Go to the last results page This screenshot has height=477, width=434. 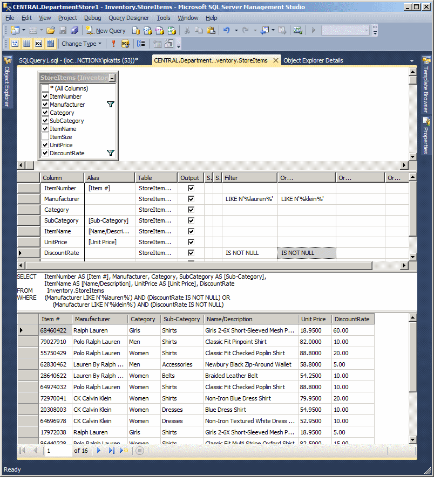(111, 451)
